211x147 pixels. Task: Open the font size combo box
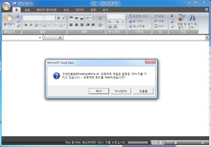pyautogui.click(x=50, y=18)
